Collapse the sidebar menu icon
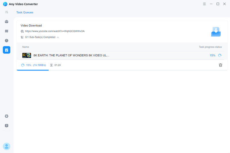This screenshot has width=230, height=153. [x=7, y=12]
